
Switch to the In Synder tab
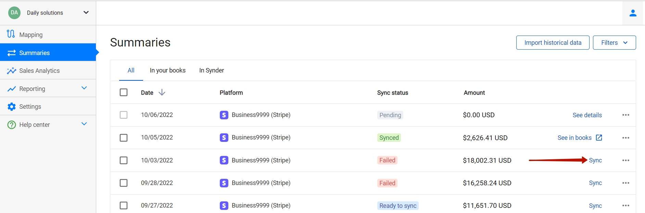tap(212, 70)
